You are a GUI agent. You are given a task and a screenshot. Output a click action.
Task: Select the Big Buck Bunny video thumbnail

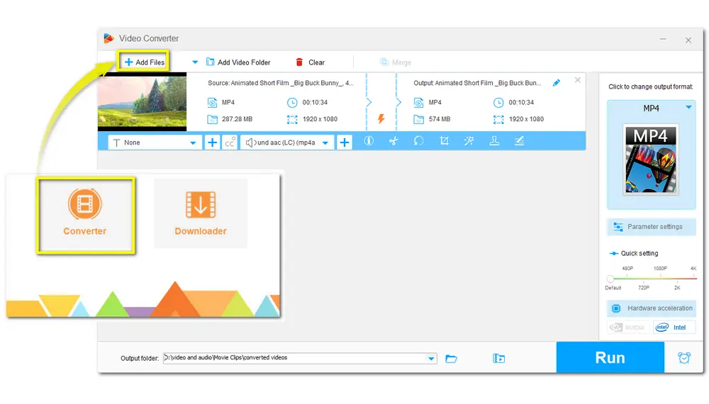142,101
